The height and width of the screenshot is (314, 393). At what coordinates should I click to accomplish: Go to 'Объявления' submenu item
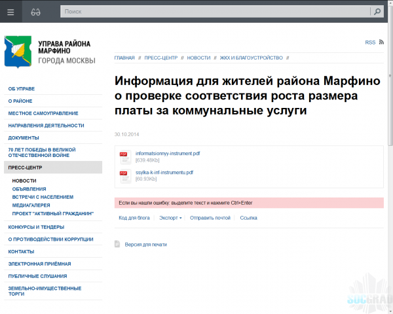[x=28, y=188]
